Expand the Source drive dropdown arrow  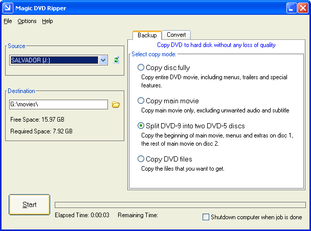(103, 60)
